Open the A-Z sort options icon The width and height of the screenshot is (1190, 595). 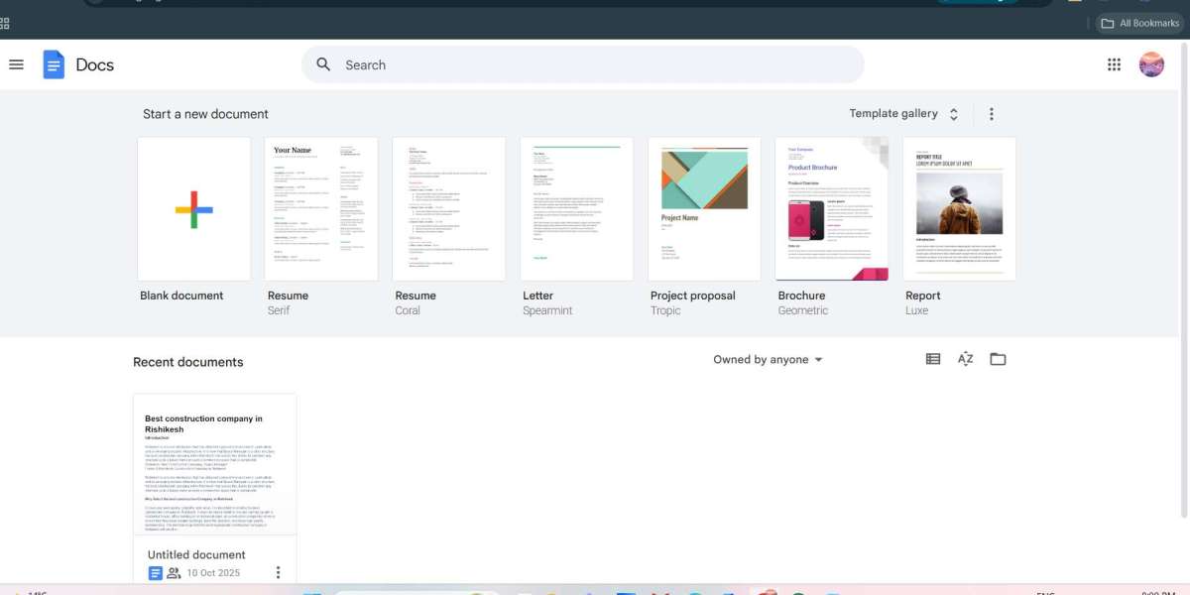pos(965,359)
